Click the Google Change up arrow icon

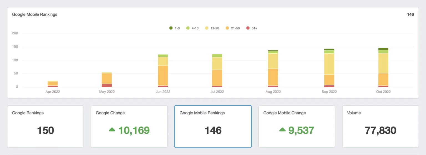pos(112,129)
